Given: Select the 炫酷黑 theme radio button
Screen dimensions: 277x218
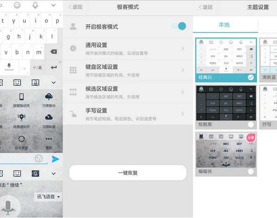Looking at the screenshot, I should pos(251,124).
